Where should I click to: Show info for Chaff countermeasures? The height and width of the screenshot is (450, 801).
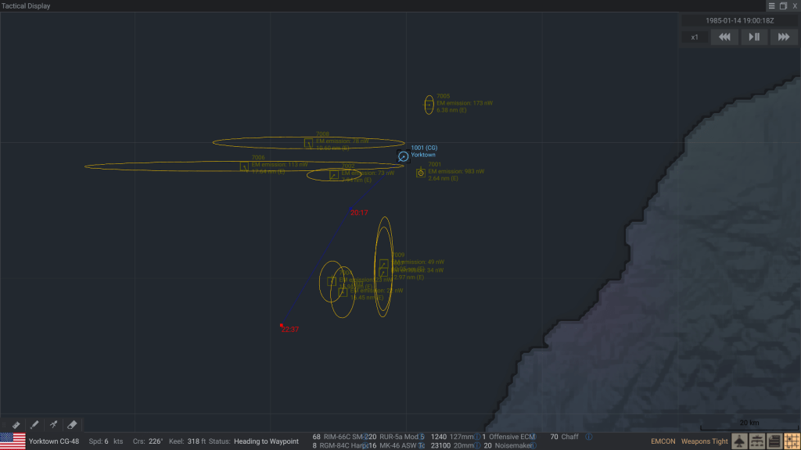[x=588, y=437]
